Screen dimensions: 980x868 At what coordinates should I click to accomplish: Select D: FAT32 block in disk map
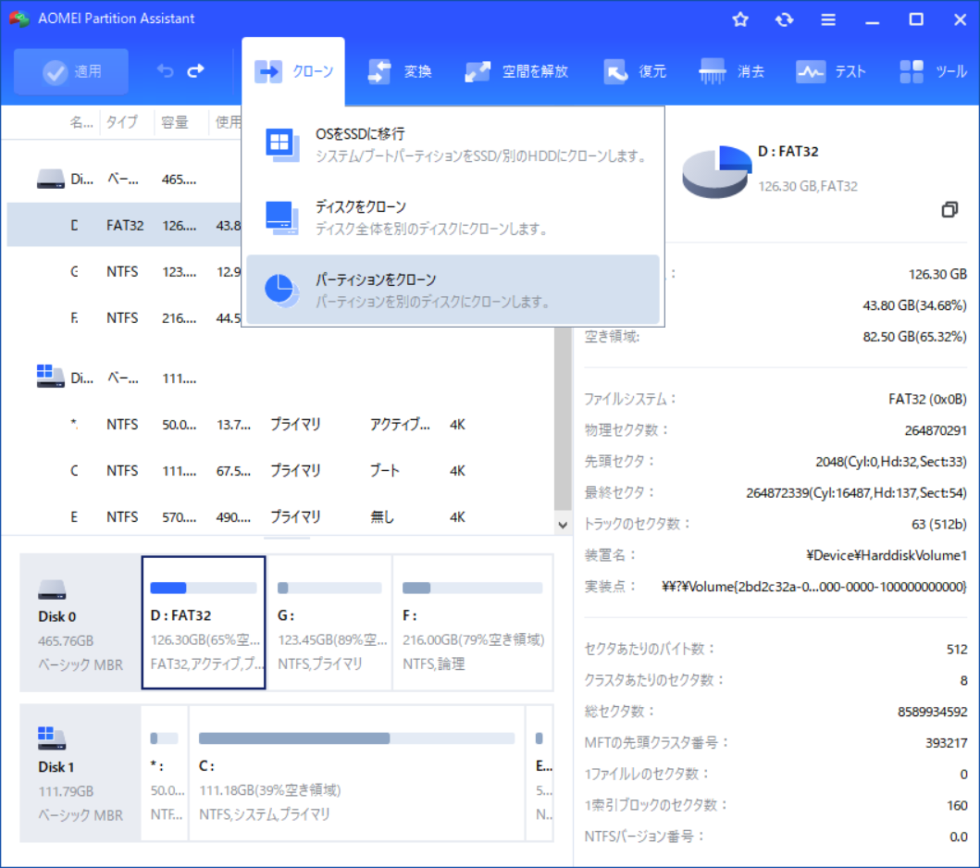204,623
